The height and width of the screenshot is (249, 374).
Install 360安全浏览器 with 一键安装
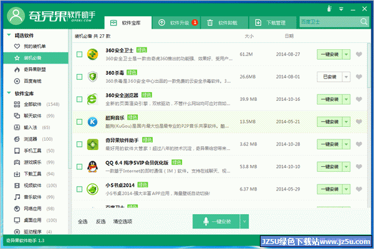[x=330, y=100]
